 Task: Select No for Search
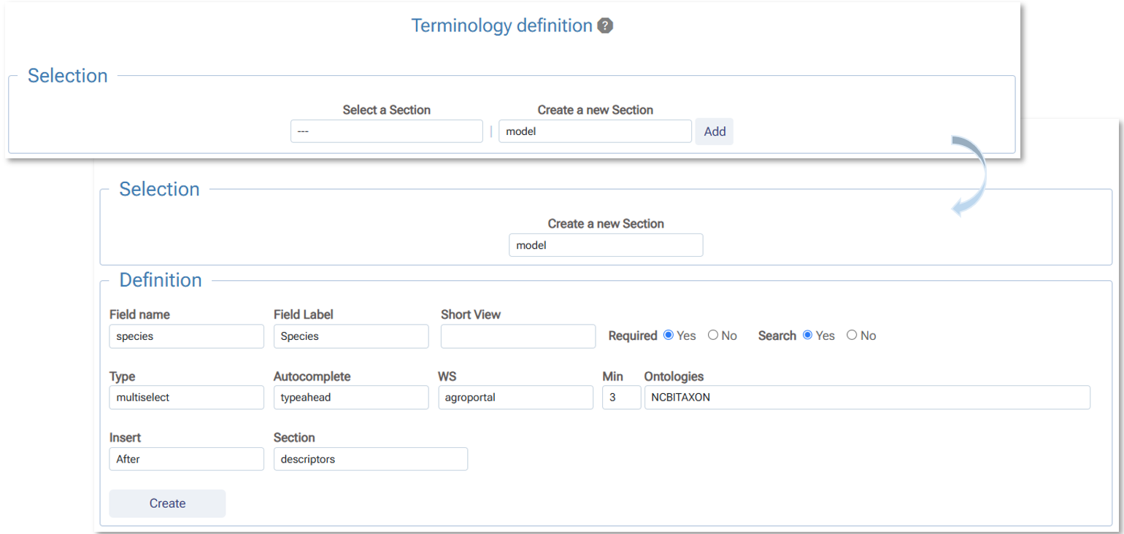[x=852, y=336]
